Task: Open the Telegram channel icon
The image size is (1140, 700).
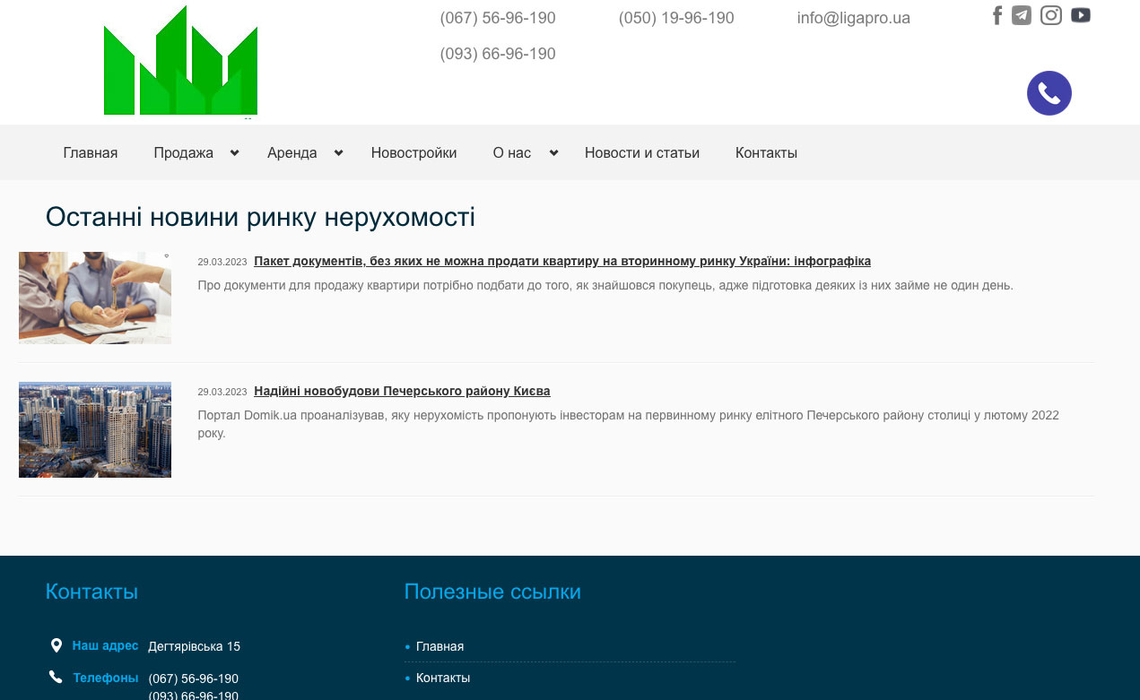Action: pyautogui.click(x=1022, y=15)
